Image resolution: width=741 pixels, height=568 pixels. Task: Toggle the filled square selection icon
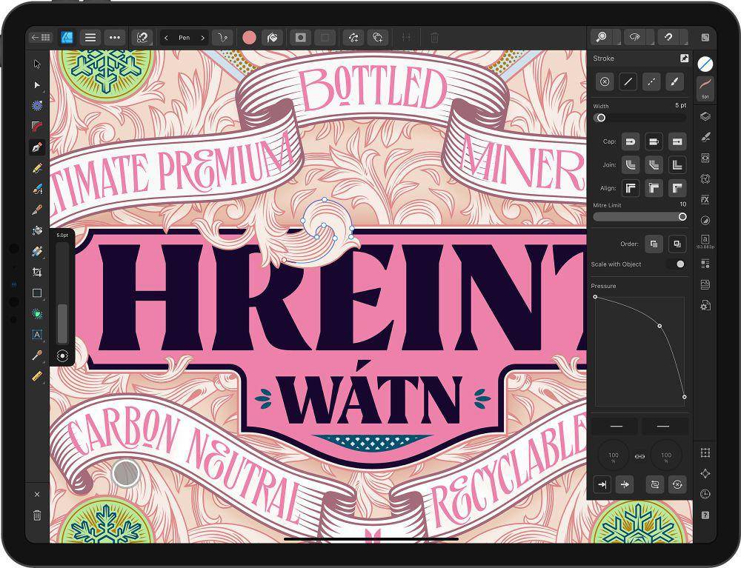301,38
